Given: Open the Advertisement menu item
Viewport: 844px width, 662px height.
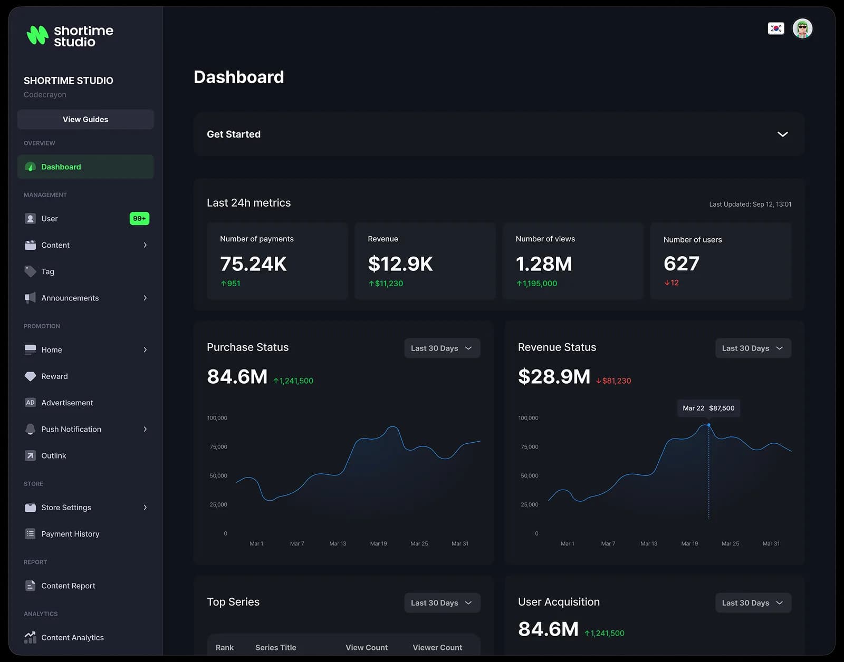Looking at the screenshot, I should point(85,403).
